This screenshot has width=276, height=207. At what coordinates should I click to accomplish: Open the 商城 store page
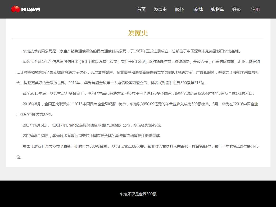[x=198, y=10]
